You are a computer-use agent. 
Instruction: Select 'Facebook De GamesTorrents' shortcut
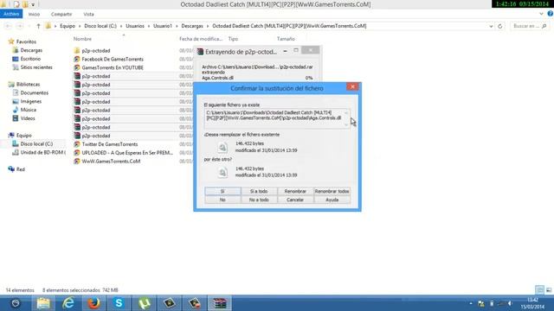pos(113,60)
